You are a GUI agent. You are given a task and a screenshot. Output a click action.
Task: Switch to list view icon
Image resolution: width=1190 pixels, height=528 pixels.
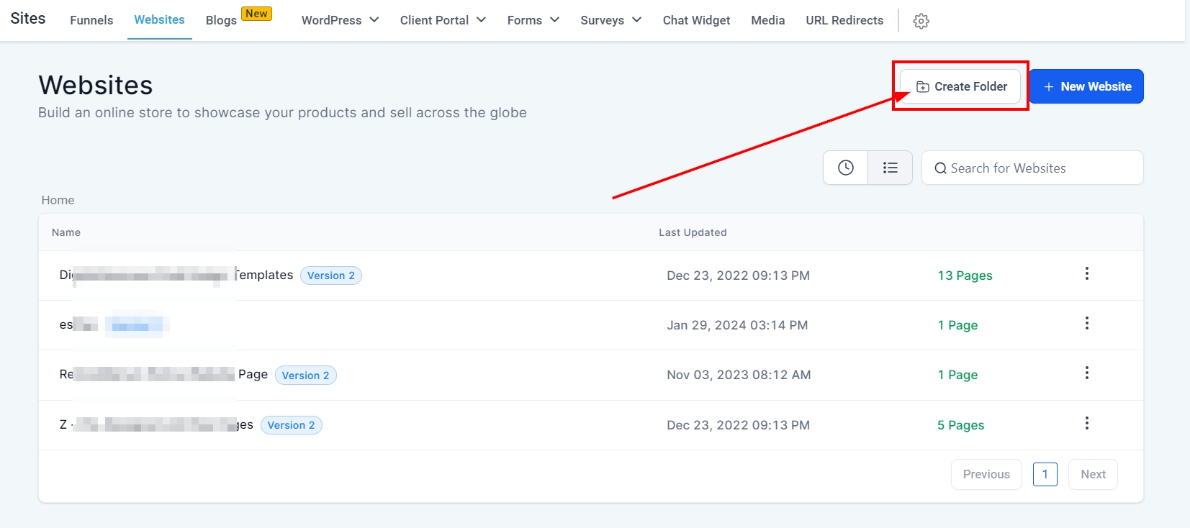pyautogui.click(x=891, y=168)
